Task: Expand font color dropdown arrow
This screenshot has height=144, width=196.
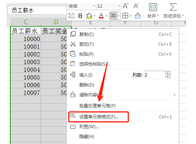Action: [x=106, y=16]
